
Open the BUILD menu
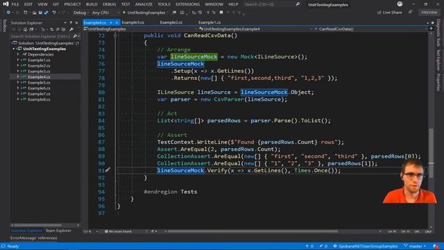pyautogui.click(x=92, y=4)
